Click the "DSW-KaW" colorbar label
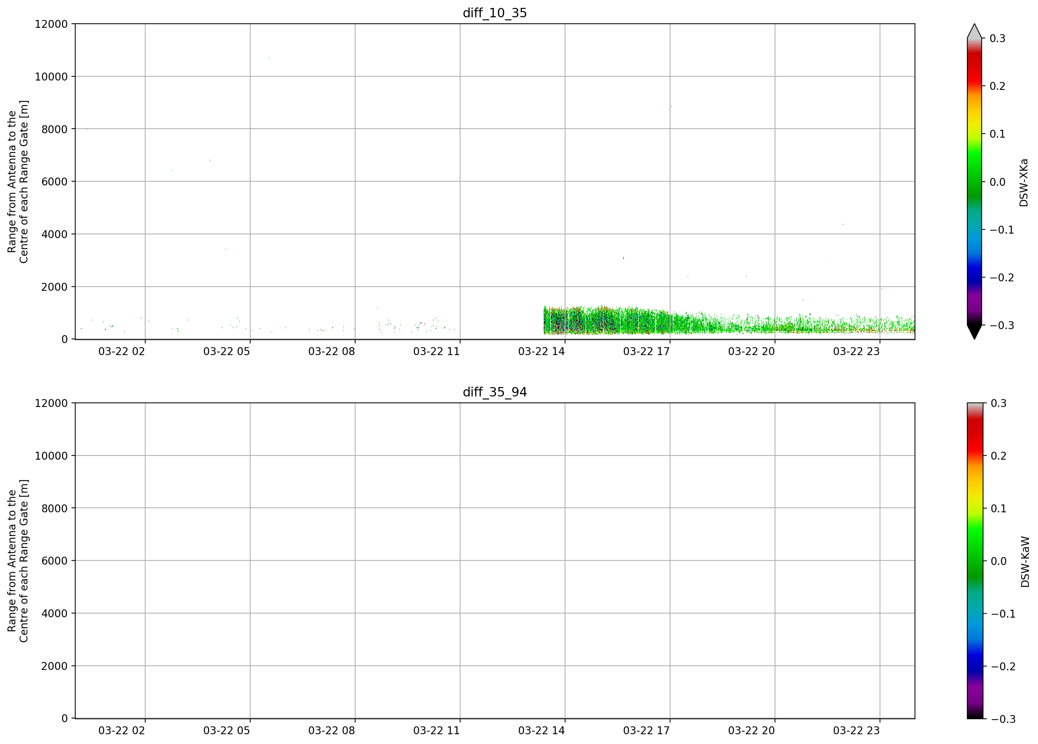 [x=1025, y=562]
